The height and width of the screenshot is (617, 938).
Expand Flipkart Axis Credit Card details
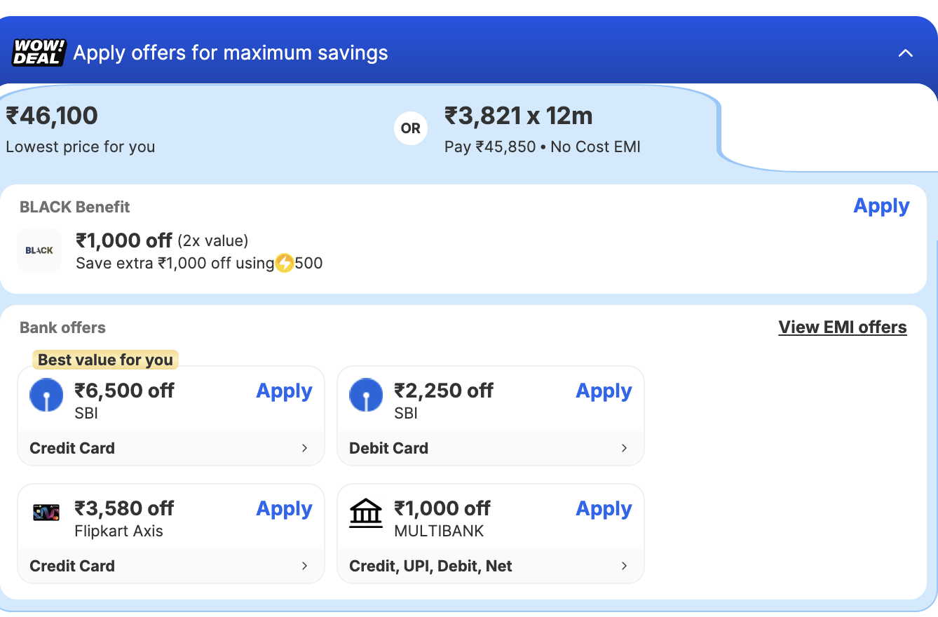click(304, 566)
